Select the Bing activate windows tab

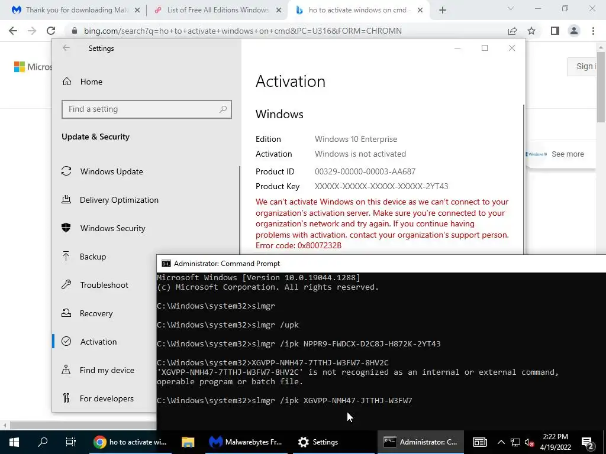pos(357,11)
